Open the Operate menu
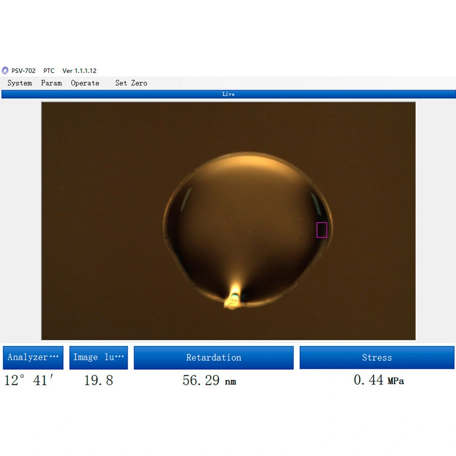 (x=84, y=83)
